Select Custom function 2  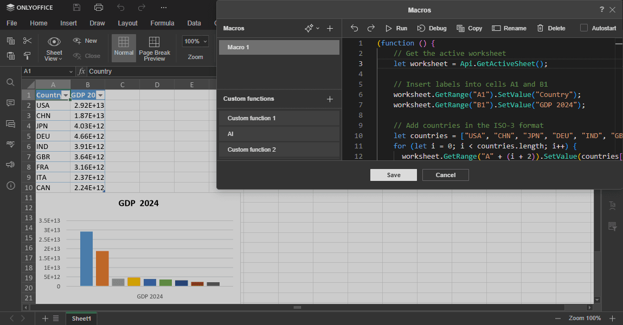pyautogui.click(x=279, y=149)
